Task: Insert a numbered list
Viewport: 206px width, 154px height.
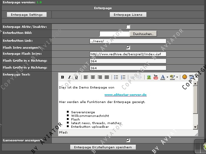Action: click(x=123, y=77)
